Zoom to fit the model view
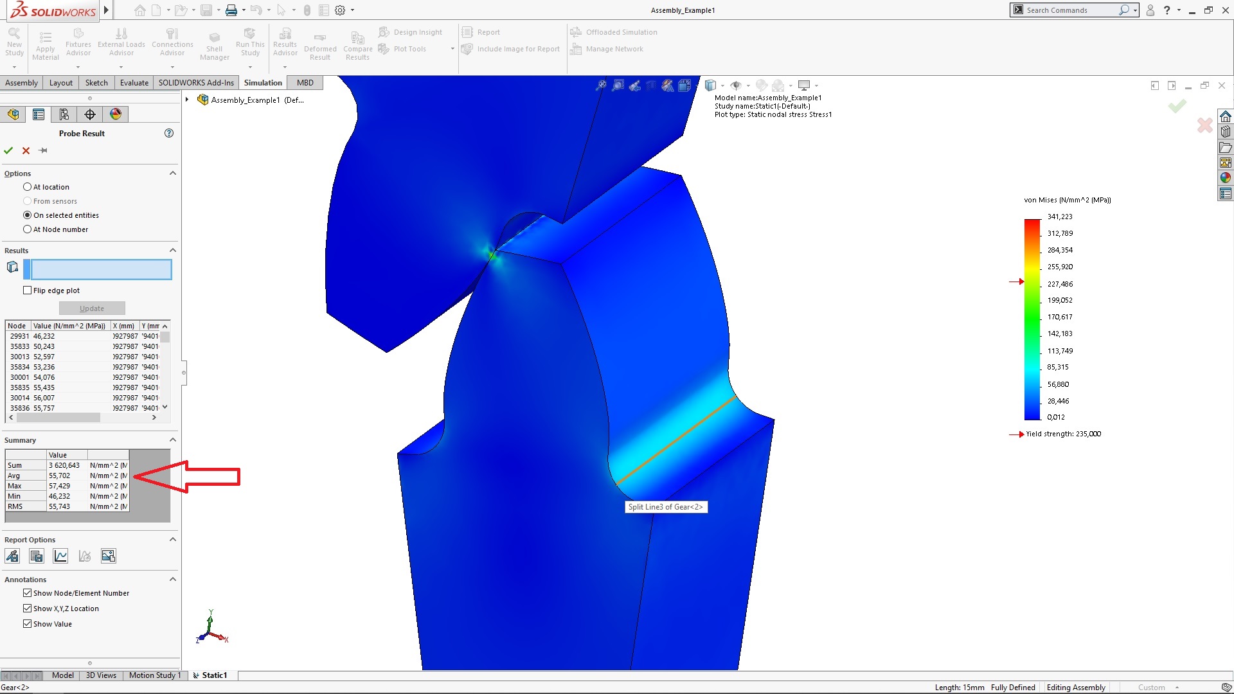The height and width of the screenshot is (694, 1234). (601, 85)
